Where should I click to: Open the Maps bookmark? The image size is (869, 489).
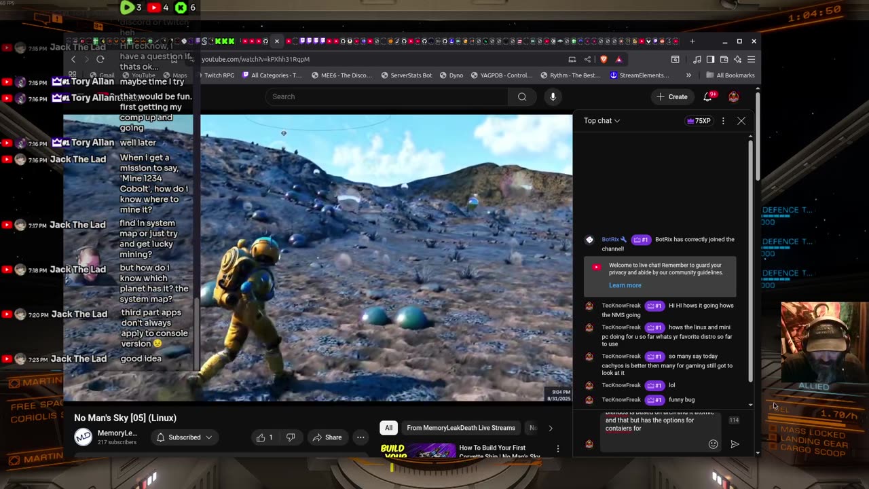click(174, 75)
